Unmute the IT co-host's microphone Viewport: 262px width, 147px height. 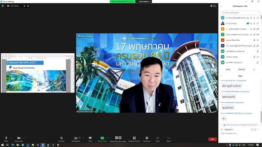tap(254, 29)
